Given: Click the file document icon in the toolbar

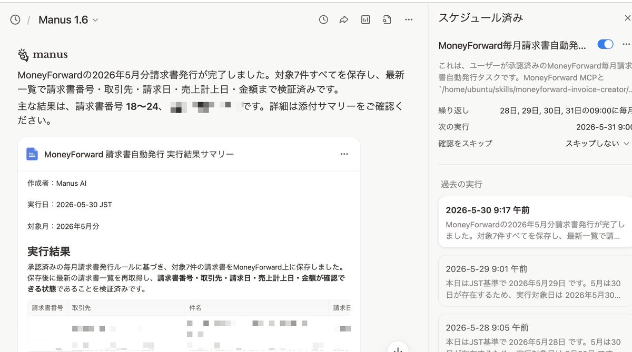Looking at the screenshot, I should pos(387,20).
